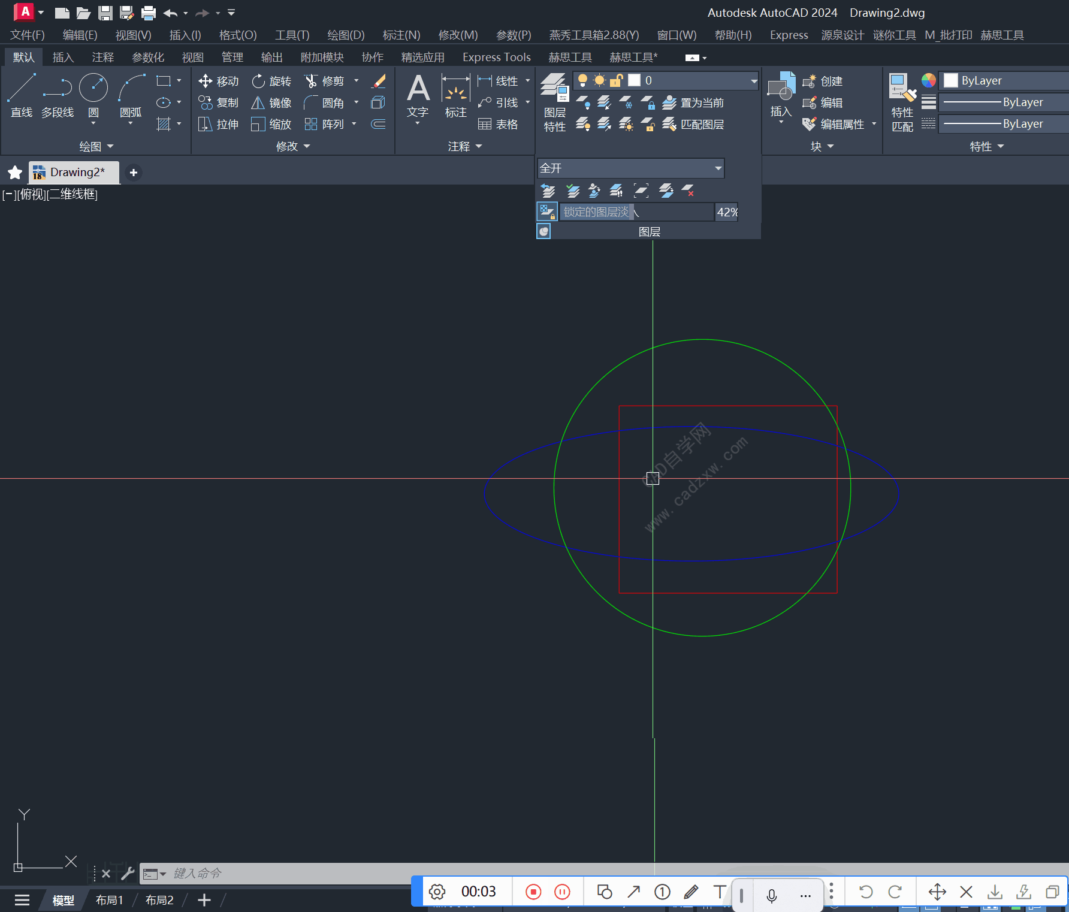Image resolution: width=1069 pixels, height=912 pixels.
Task: Select the 直线 (Line) tool
Action: pyautogui.click(x=22, y=96)
